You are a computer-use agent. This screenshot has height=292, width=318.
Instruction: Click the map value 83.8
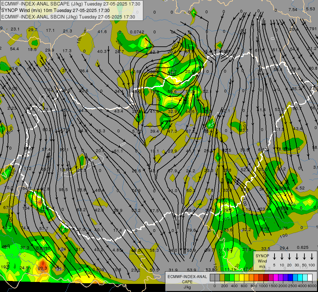click(210, 270)
